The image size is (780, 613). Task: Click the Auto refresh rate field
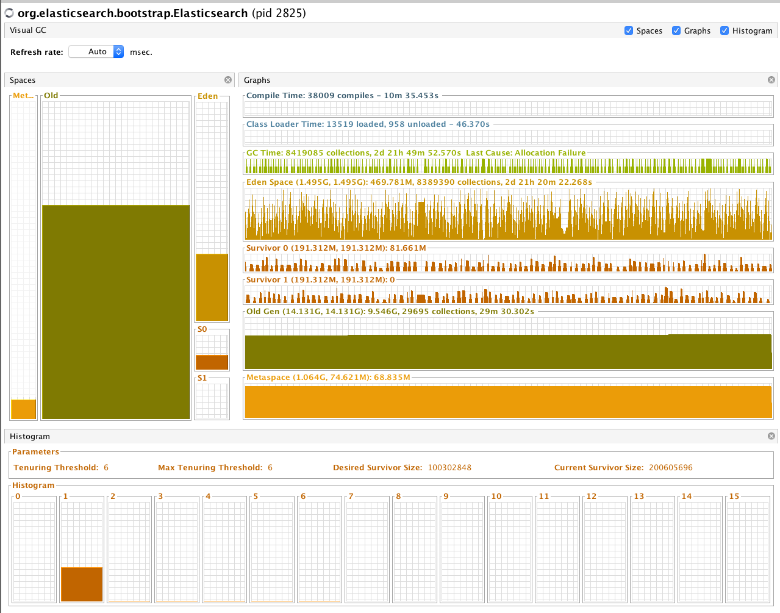[96, 52]
